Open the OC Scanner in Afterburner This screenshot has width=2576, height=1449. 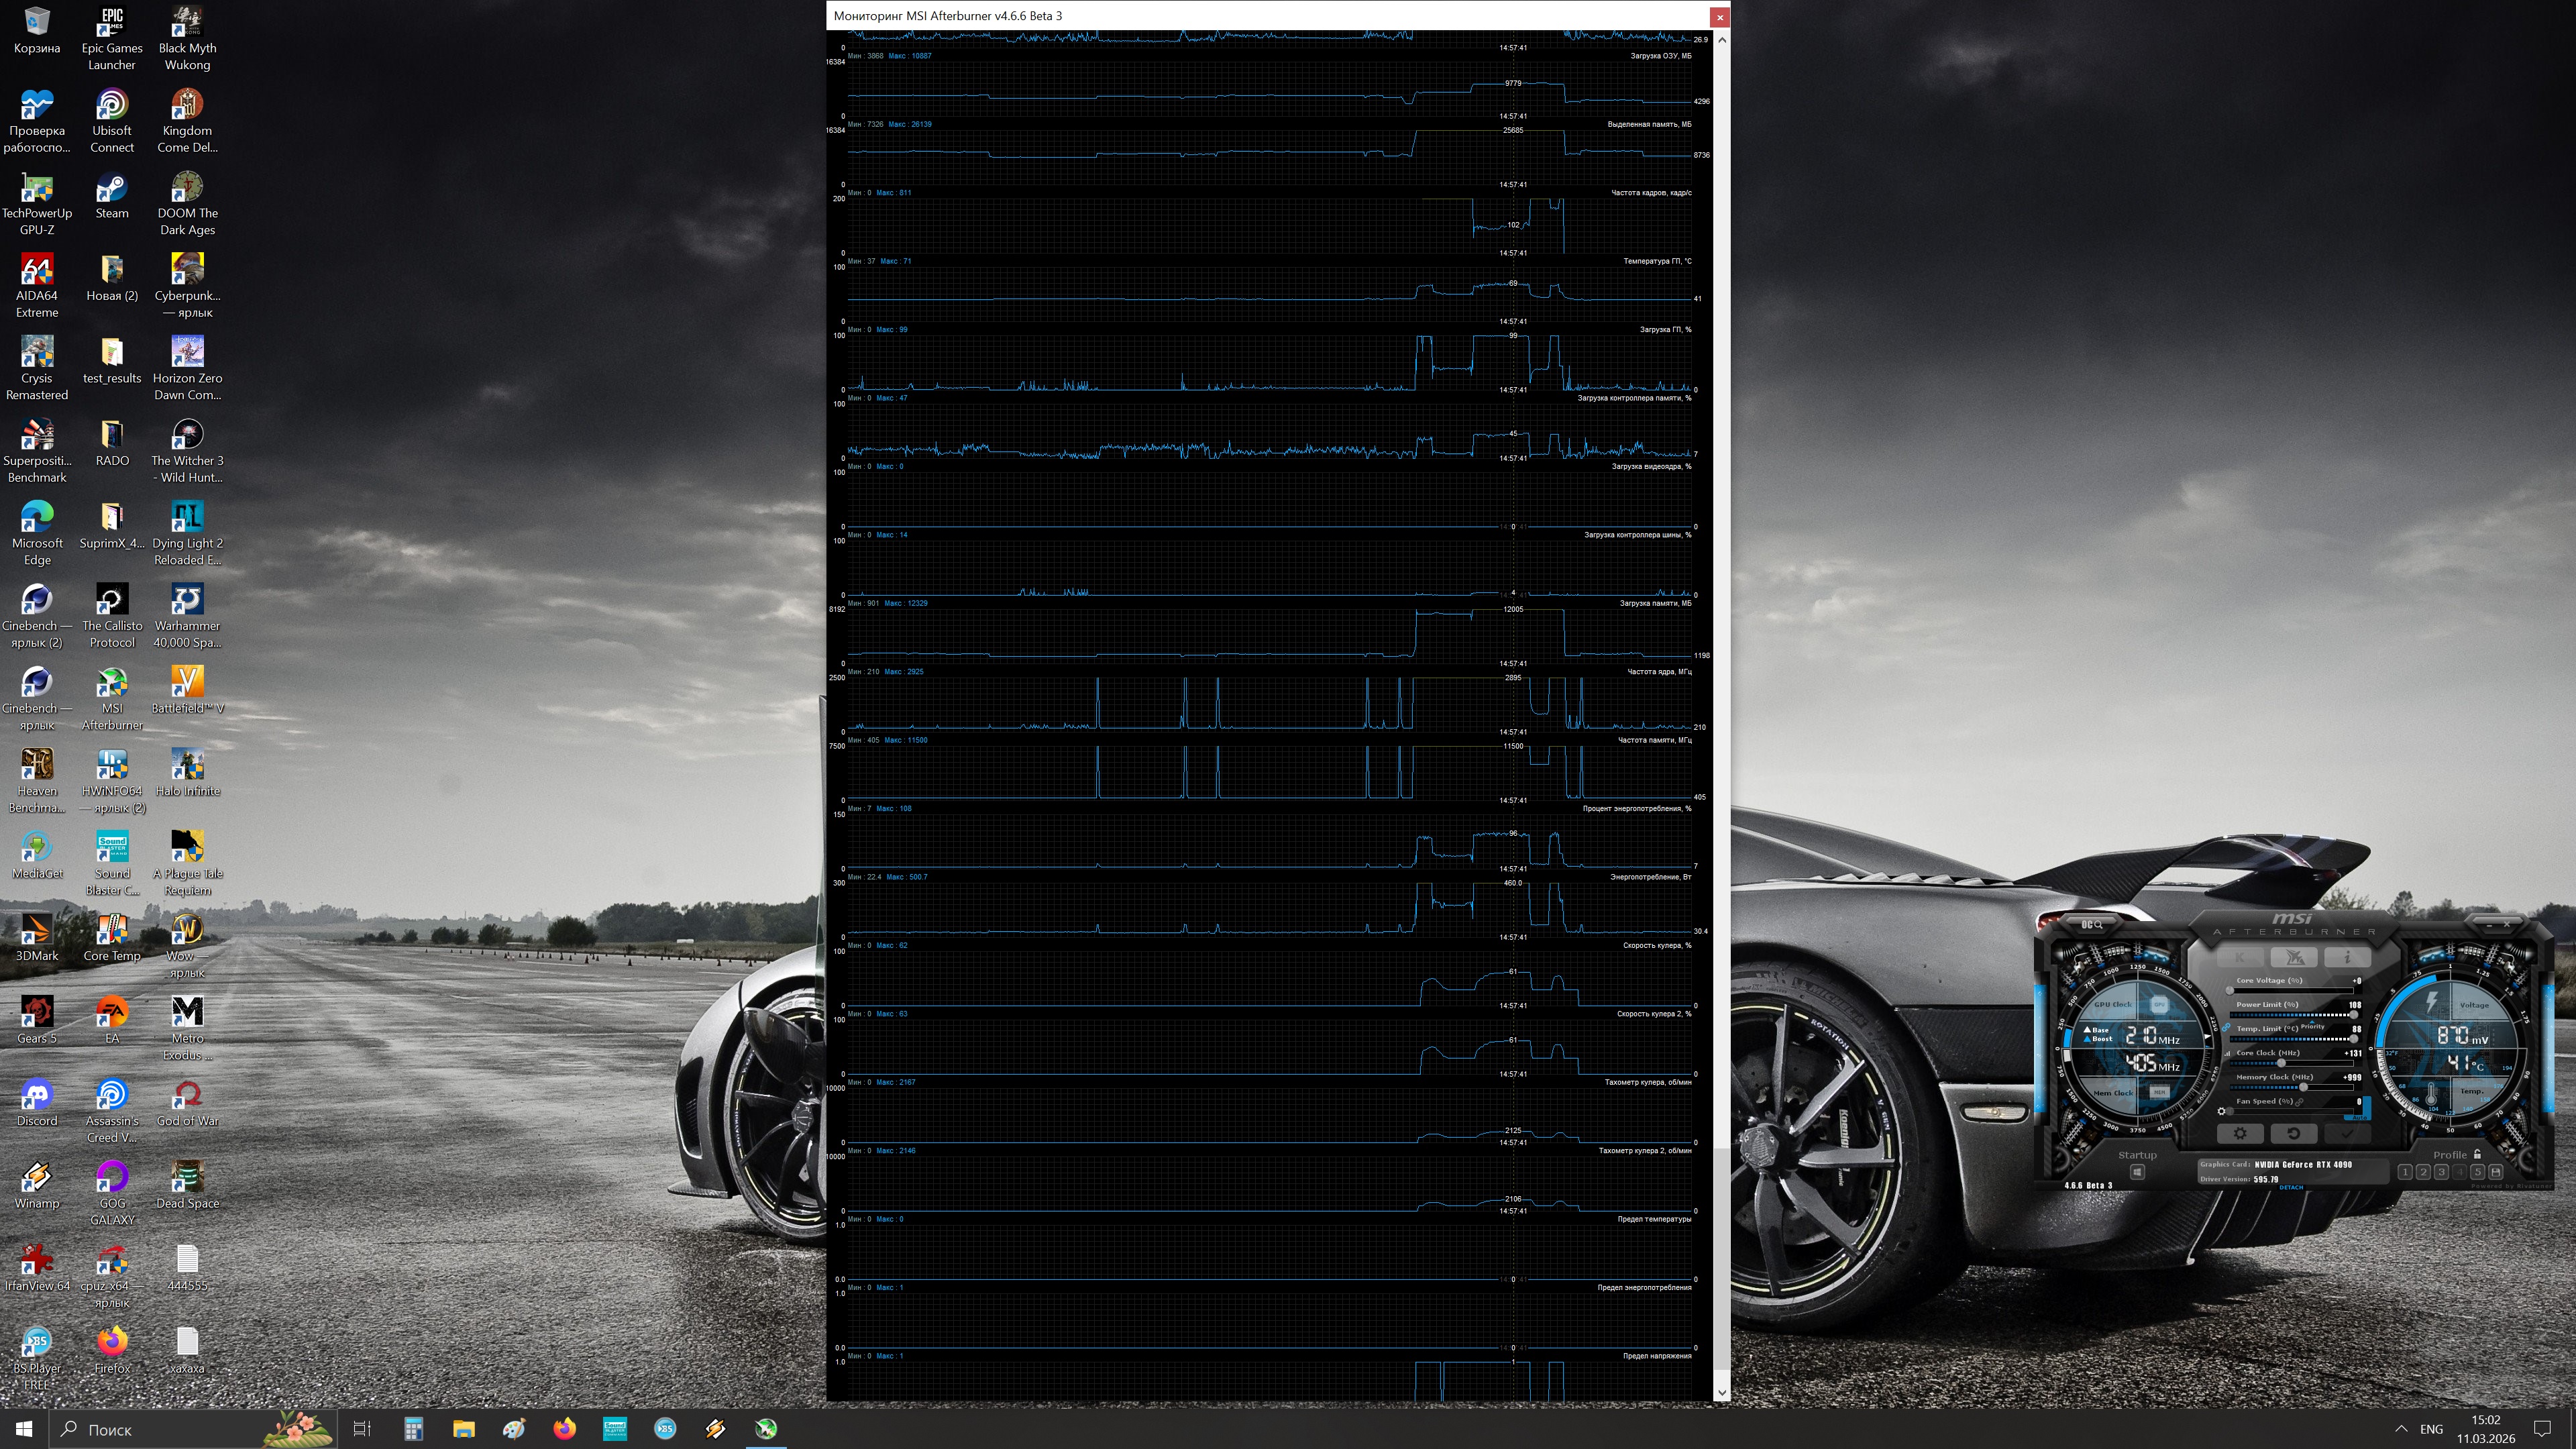pos(2092,925)
